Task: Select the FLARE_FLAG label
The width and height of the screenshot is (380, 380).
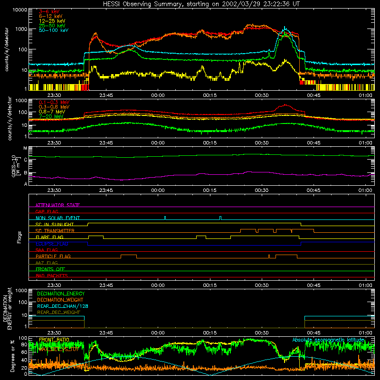Action: click(49, 237)
